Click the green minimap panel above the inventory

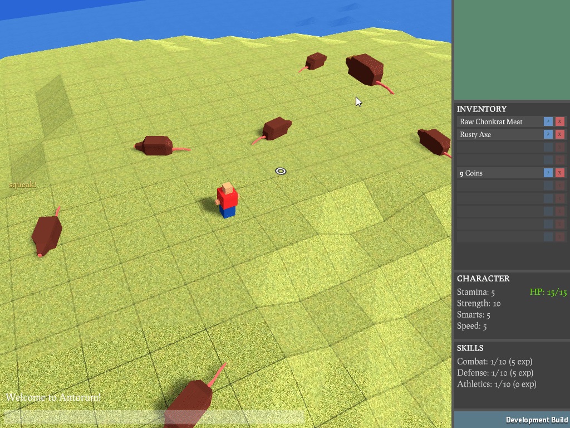[512, 50]
